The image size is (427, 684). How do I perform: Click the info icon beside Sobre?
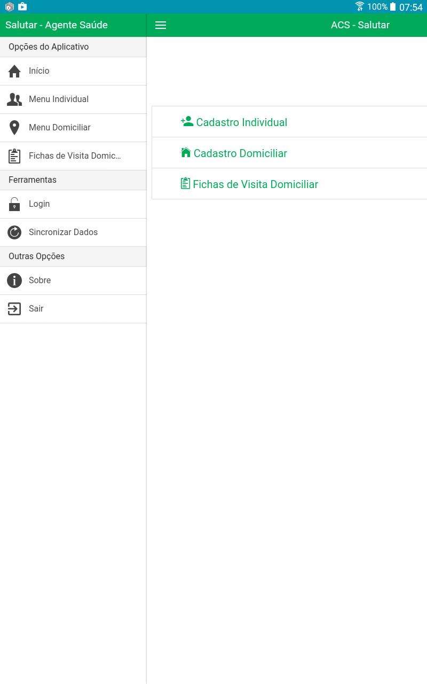[x=14, y=281]
